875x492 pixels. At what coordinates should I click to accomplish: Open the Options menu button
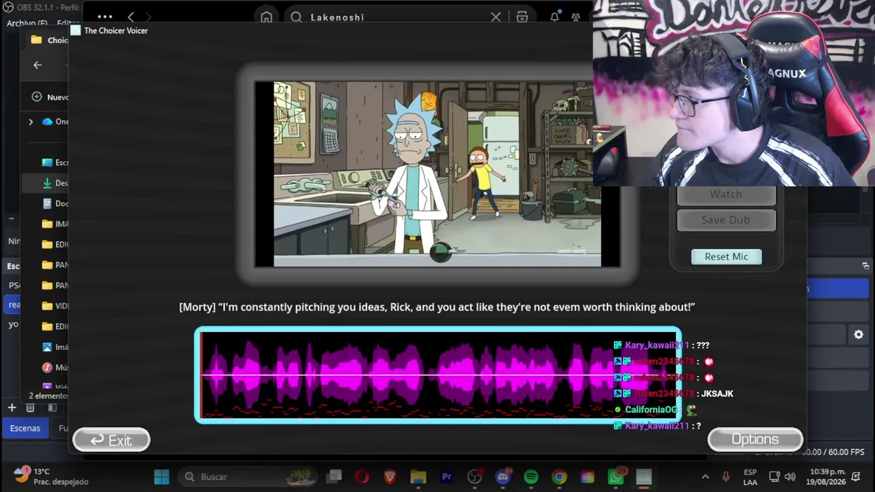click(755, 439)
